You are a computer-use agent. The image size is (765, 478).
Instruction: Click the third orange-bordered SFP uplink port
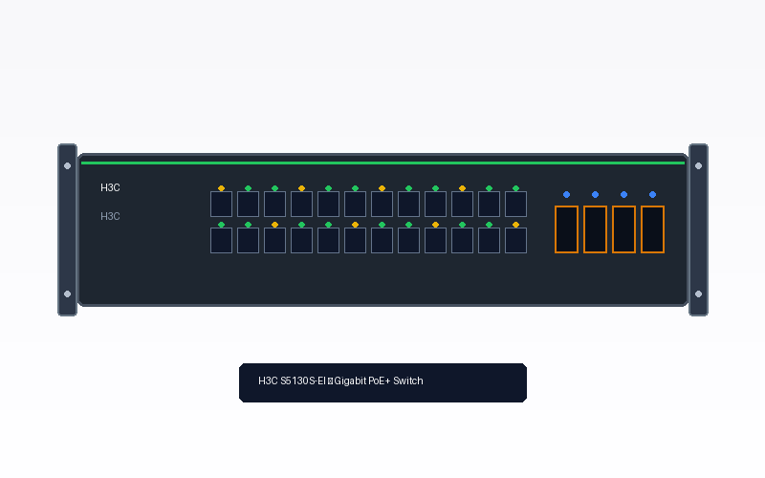point(624,229)
